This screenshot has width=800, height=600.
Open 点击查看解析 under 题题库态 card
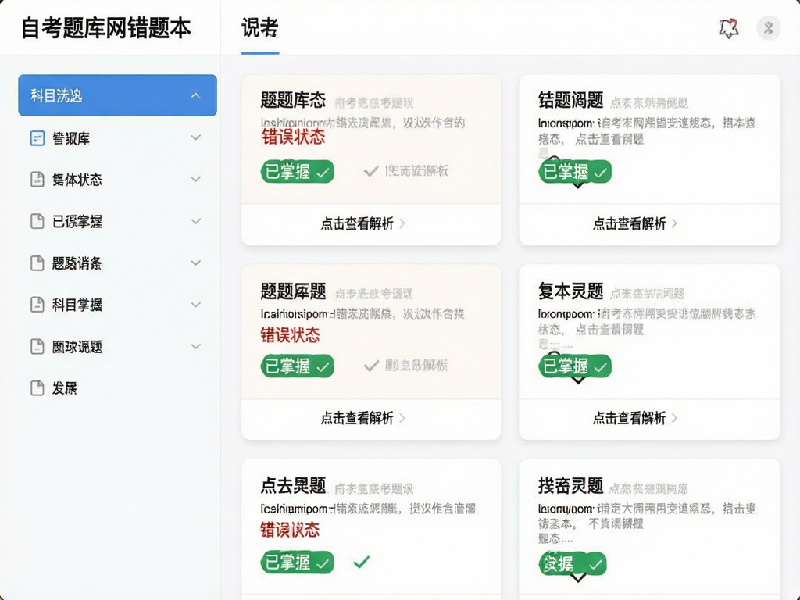click(x=362, y=223)
